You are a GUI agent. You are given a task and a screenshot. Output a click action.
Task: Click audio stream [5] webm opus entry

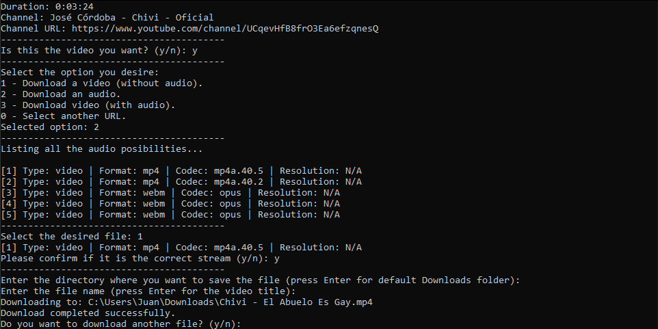pos(170,215)
